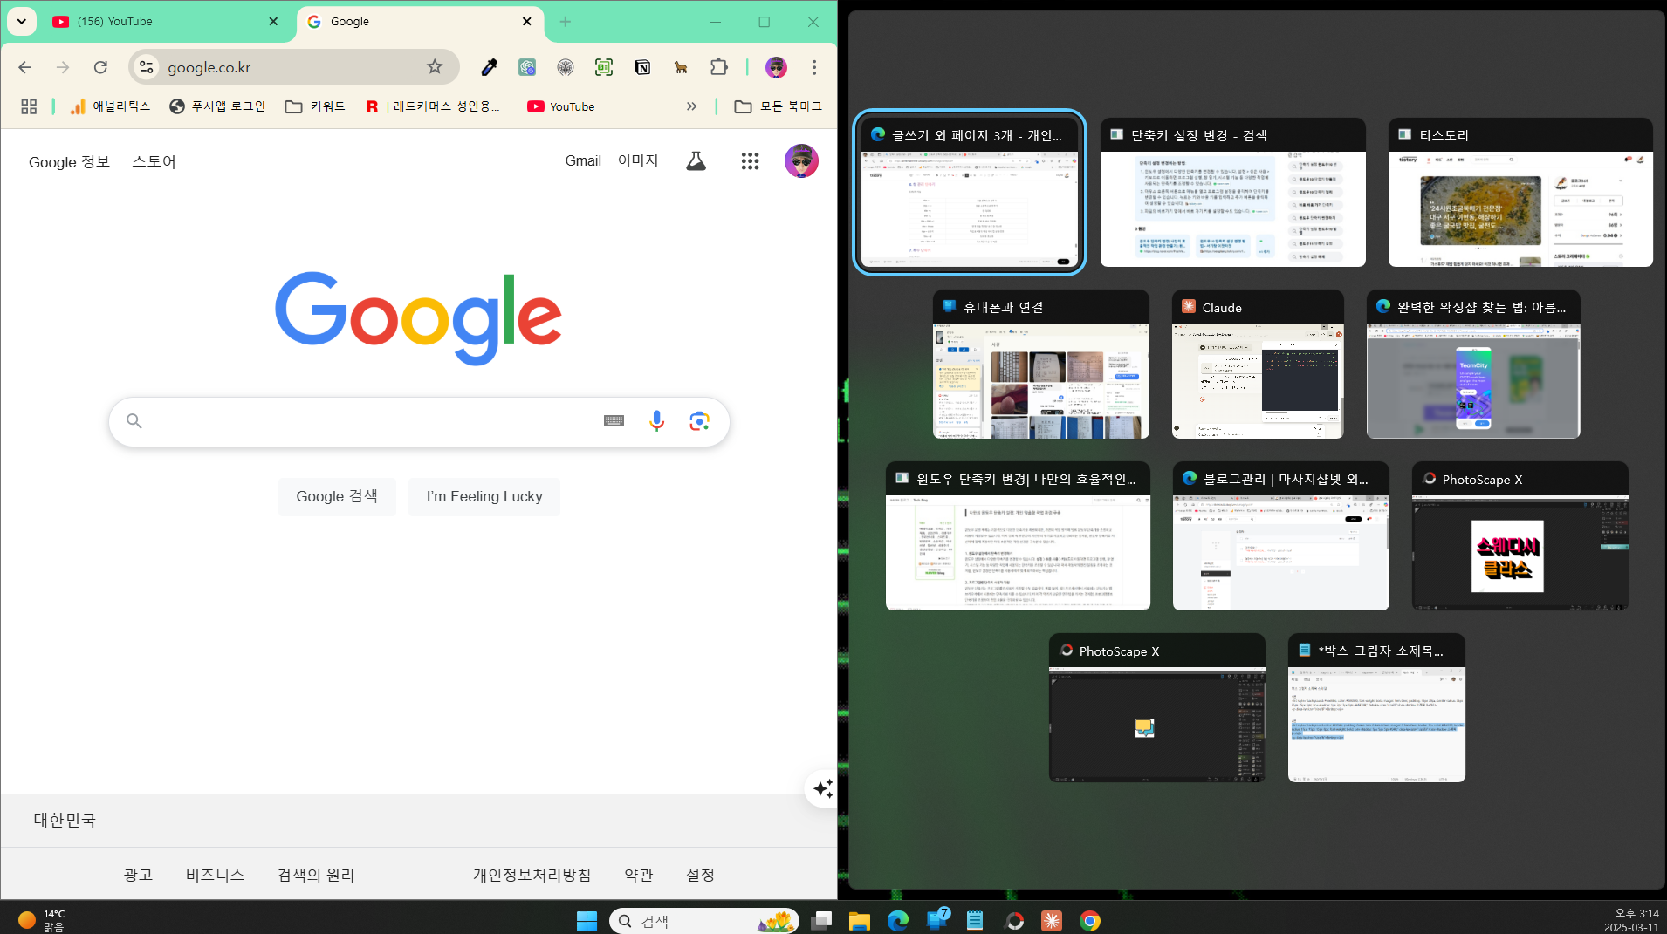Open Microsoft Edge from the taskbar

(x=898, y=921)
